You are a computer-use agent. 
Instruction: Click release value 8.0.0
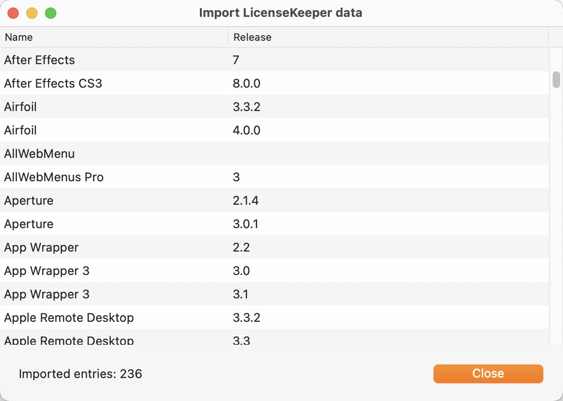pyautogui.click(x=246, y=83)
